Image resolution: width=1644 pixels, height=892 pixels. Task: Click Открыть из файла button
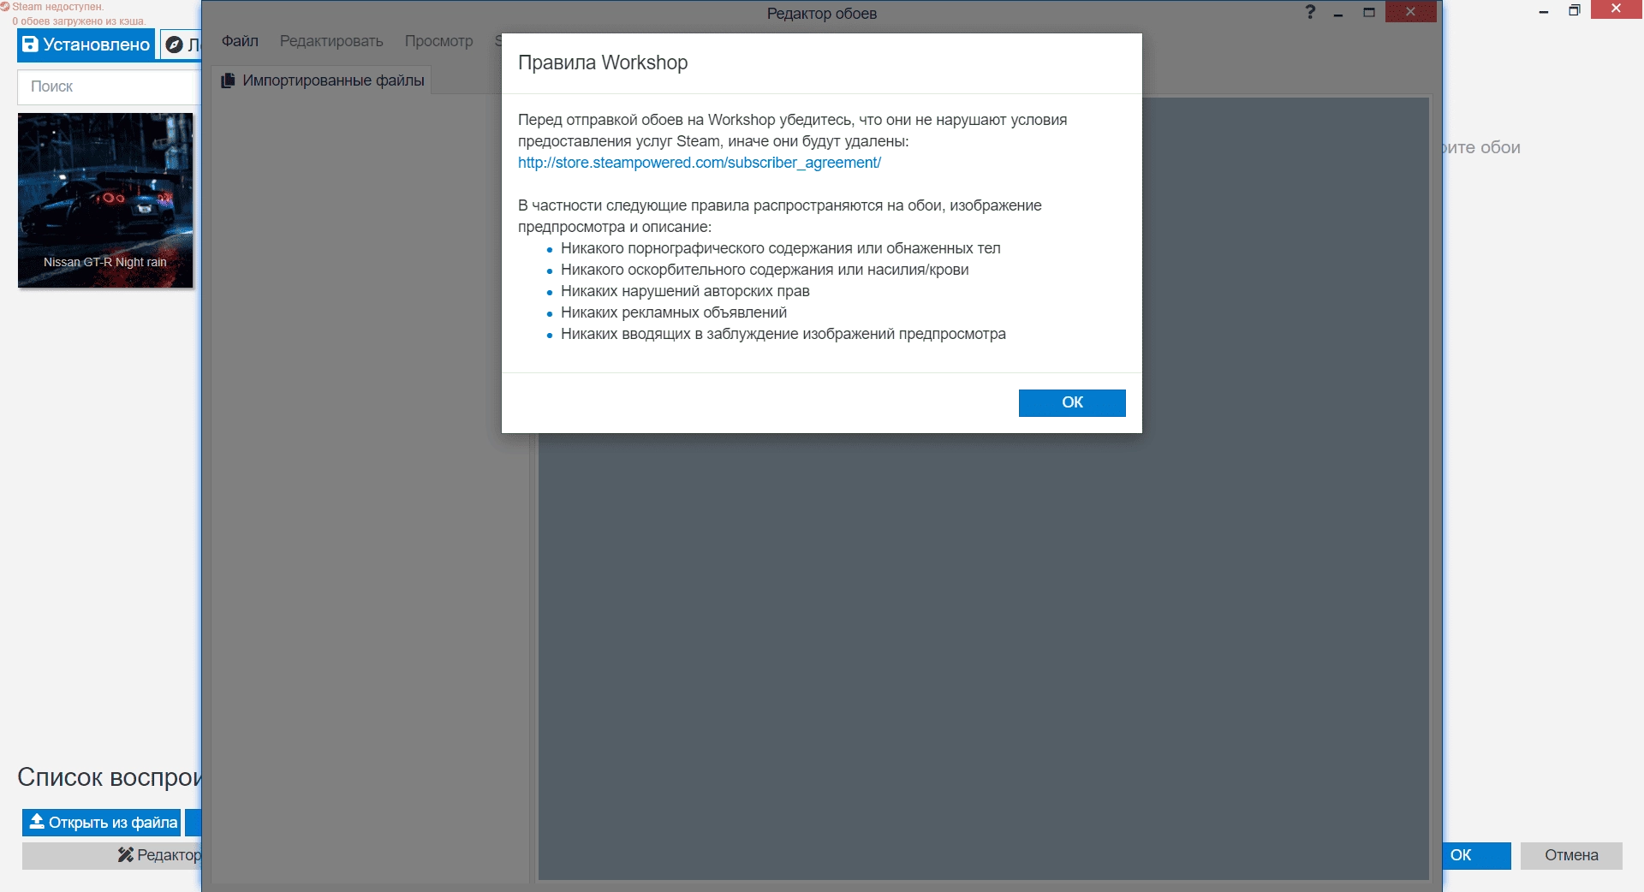click(x=102, y=823)
